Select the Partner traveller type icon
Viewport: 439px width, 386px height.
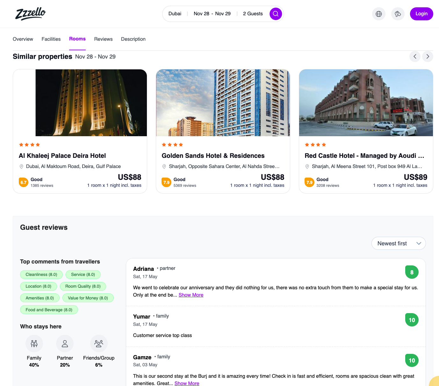point(65,343)
